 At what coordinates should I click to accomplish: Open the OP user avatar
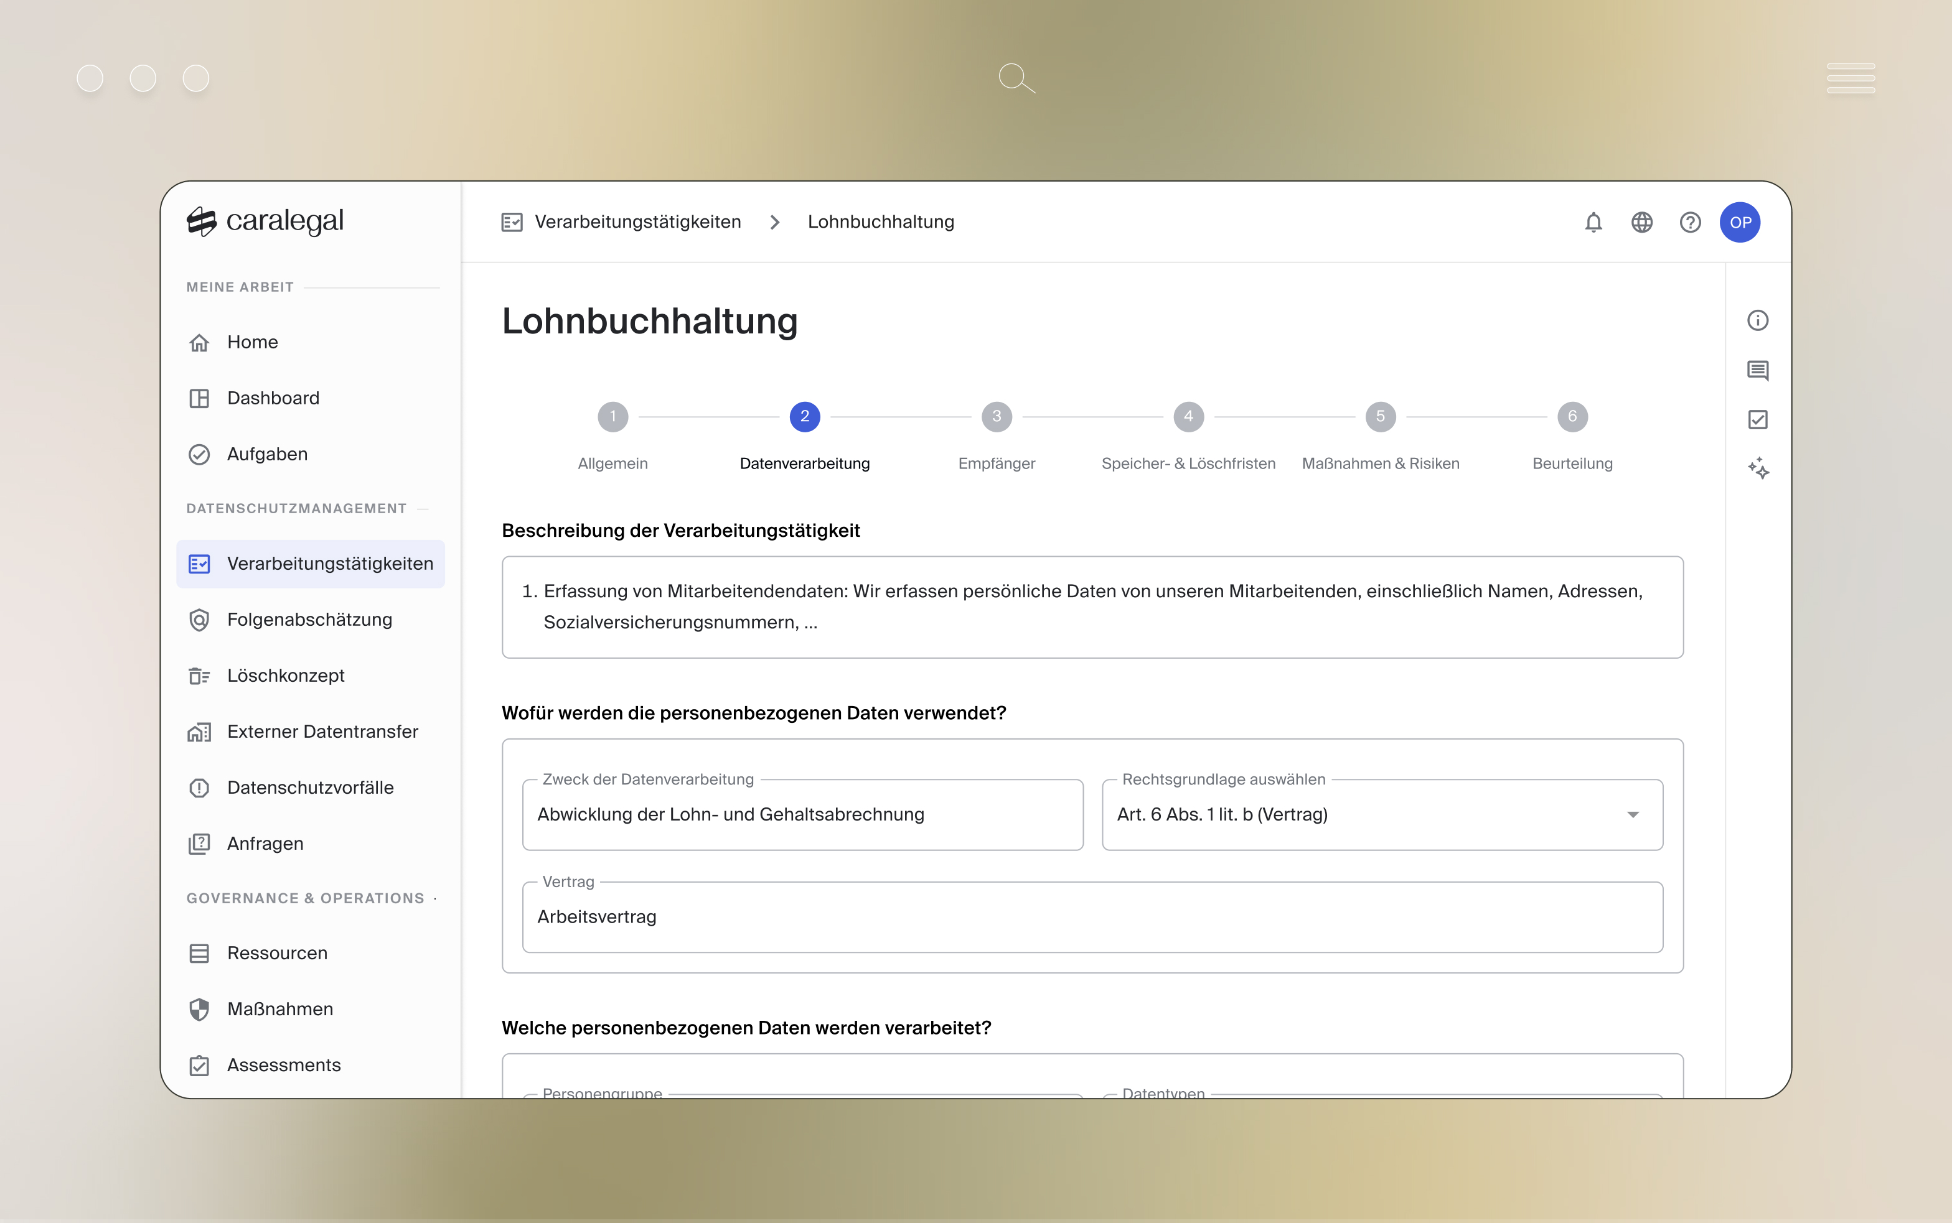(1742, 221)
